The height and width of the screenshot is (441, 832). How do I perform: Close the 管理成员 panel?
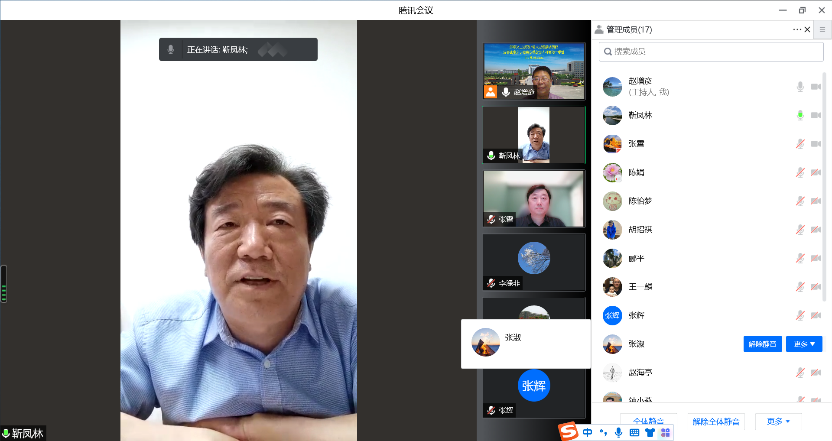(807, 29)
